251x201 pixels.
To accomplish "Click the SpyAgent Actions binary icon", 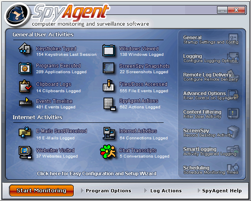I will [x=109, y=104].
